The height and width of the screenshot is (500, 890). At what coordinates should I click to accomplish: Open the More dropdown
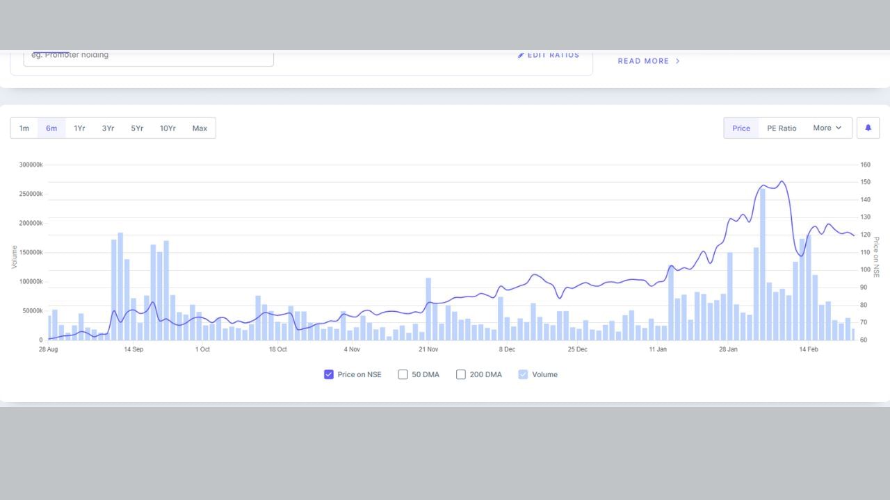(x=827, y=128)
